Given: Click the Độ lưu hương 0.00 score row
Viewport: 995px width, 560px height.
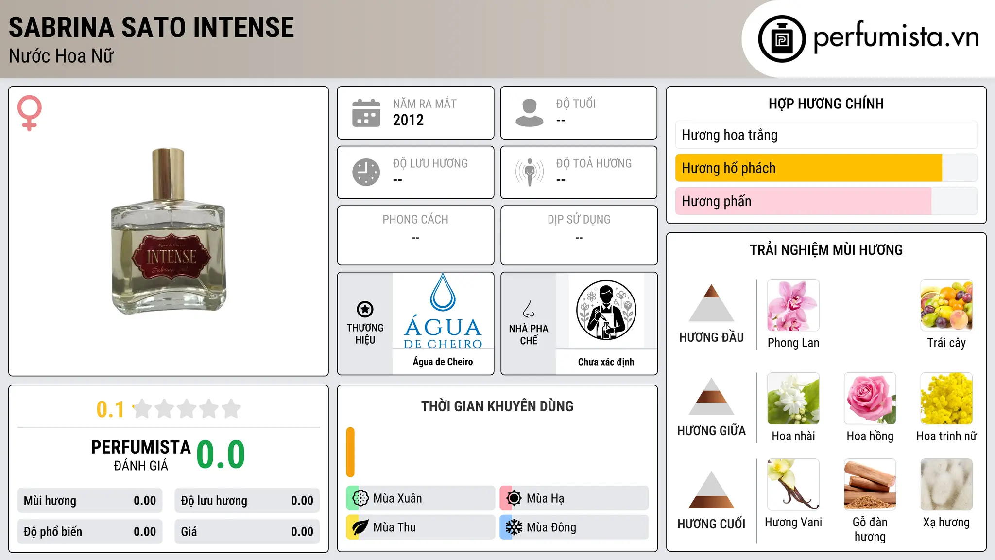Looking at the screenshot, I should coord(247,500).
